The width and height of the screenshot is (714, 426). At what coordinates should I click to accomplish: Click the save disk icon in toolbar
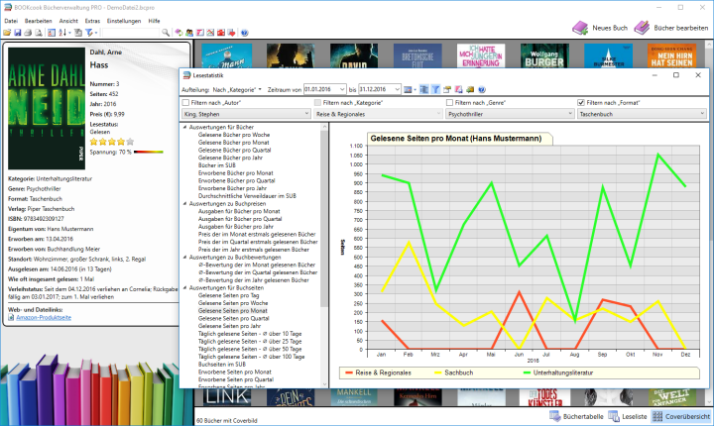pos(16,32)
